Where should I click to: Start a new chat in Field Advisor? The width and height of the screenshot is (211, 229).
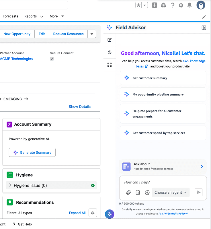coord(110,40)
